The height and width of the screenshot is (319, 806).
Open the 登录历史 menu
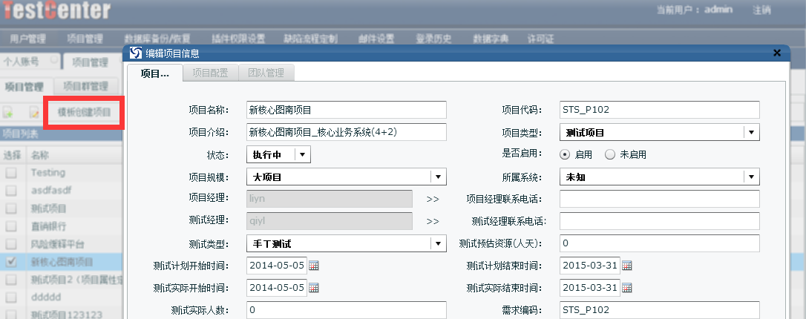[x=433, y=39]
